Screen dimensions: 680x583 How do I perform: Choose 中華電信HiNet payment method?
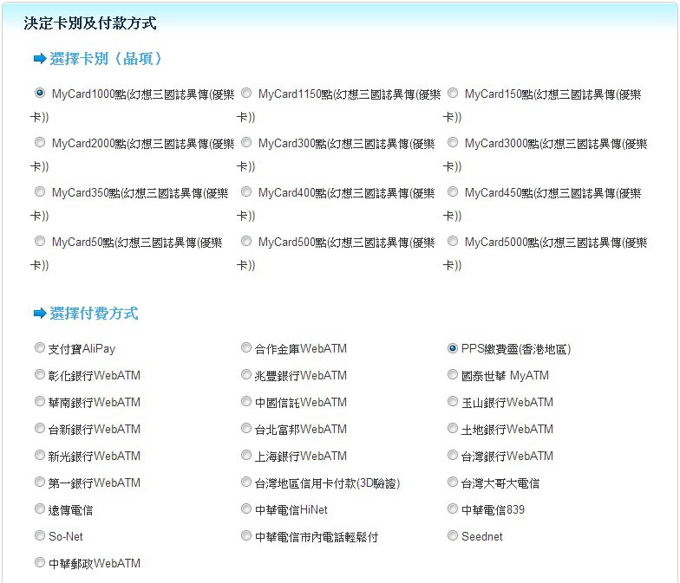pos(246,509)
